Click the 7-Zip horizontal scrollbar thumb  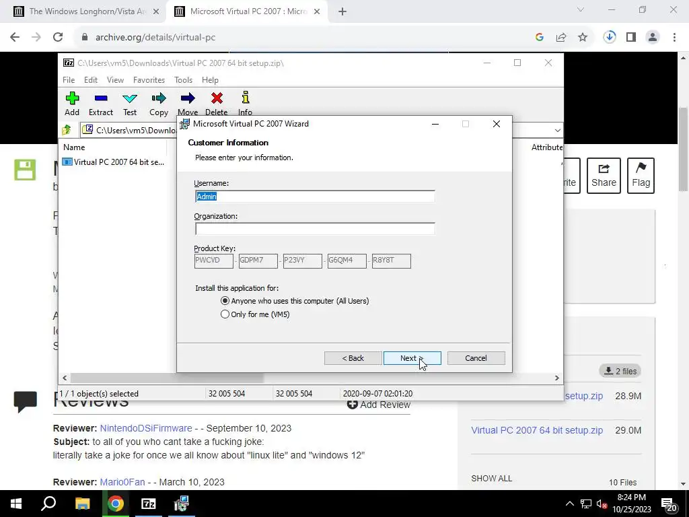click(x=167, y=378)
